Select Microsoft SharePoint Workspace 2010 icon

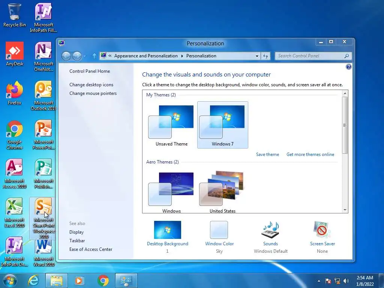(x=43, y=219)
